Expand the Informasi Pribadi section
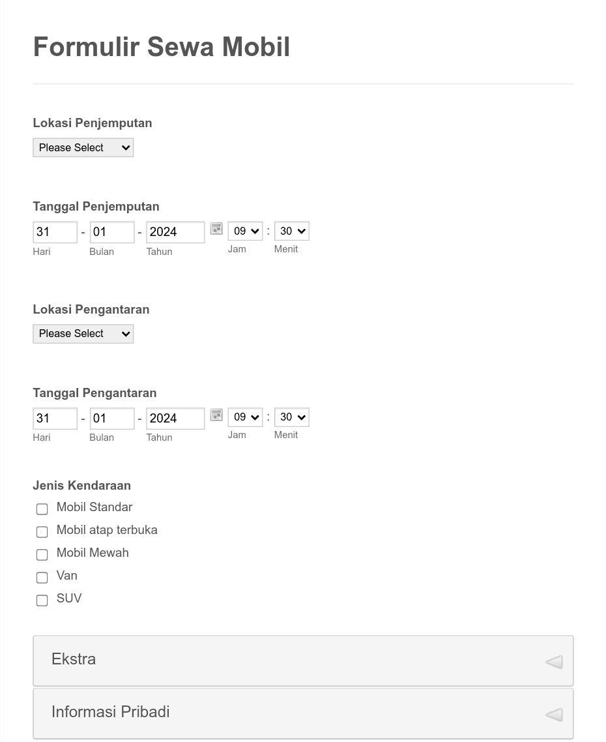Viewport: 606px width, 742px height. [x=303, y=713]
